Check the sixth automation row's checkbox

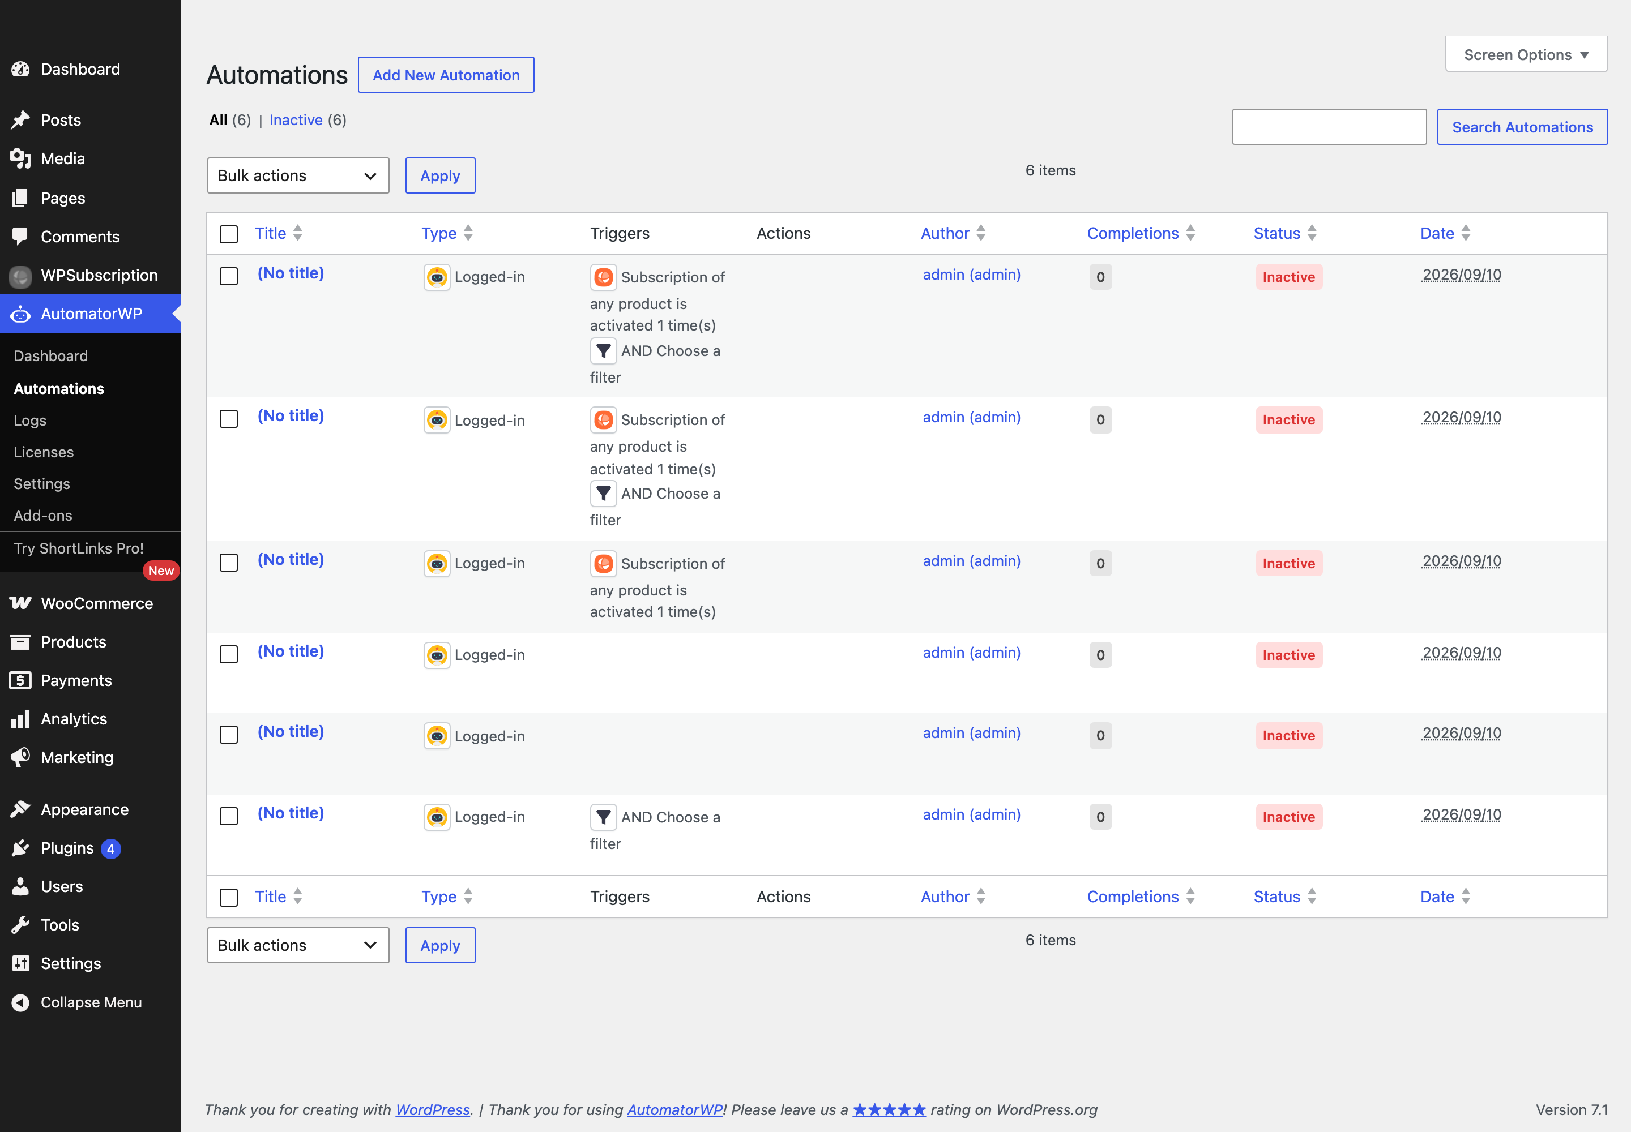click(229, 816)
